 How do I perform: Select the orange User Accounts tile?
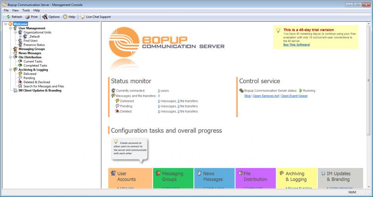pyautogui.click(x=130, y=178)
